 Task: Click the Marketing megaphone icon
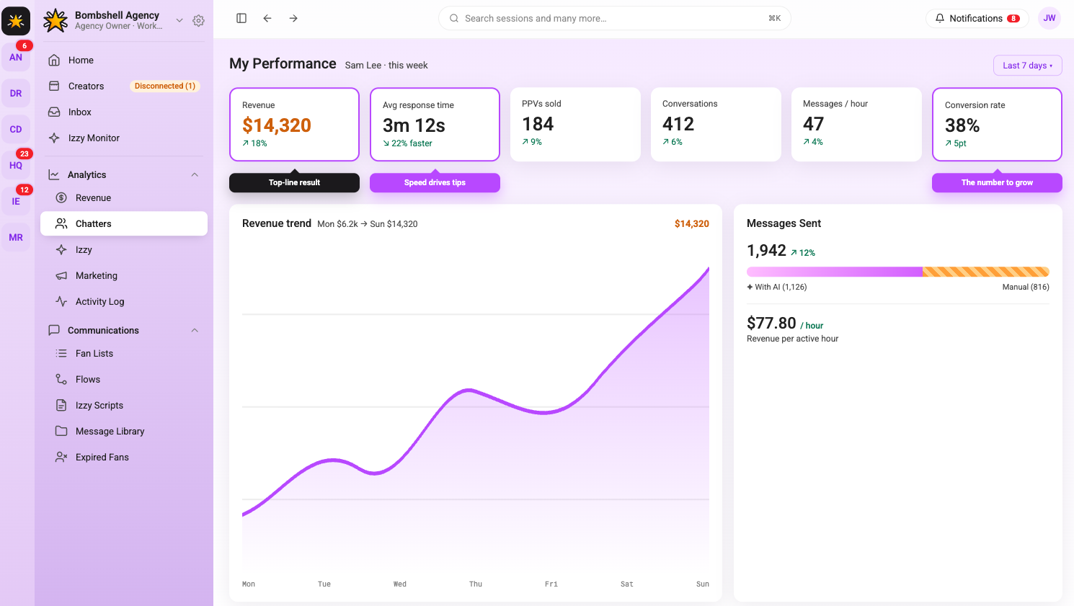[61, 275]
